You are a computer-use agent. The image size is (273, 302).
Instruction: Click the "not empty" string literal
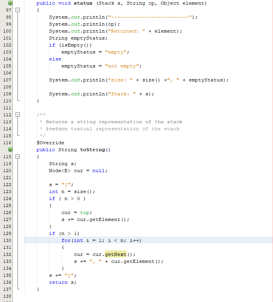coord(122,66)
